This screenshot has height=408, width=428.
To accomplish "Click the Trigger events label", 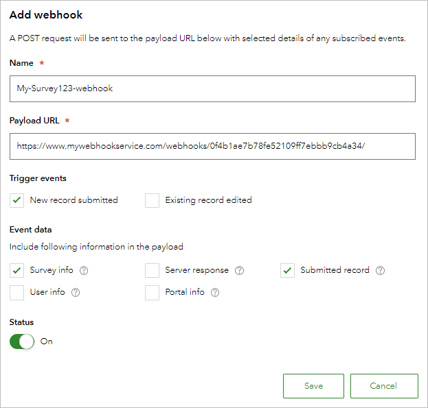I will coord(38,178).
